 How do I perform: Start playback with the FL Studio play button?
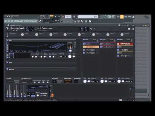56,17
